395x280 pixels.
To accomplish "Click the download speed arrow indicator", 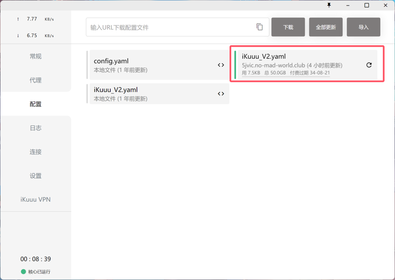I will (18, 36).
